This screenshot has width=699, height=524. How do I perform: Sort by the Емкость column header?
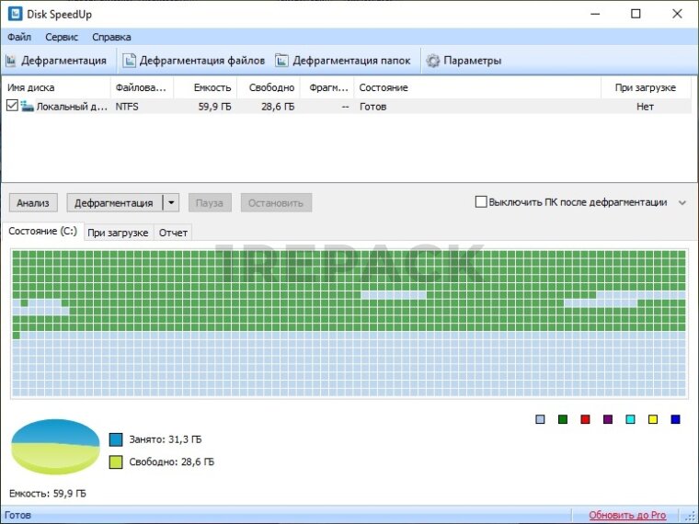[203, 87]
